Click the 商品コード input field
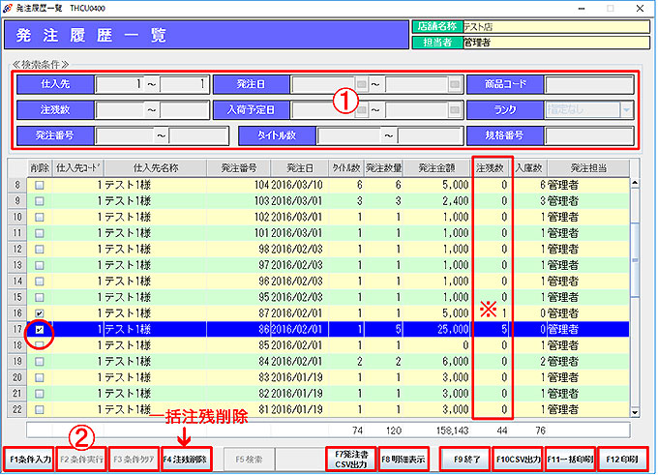 tap(589, 85)
